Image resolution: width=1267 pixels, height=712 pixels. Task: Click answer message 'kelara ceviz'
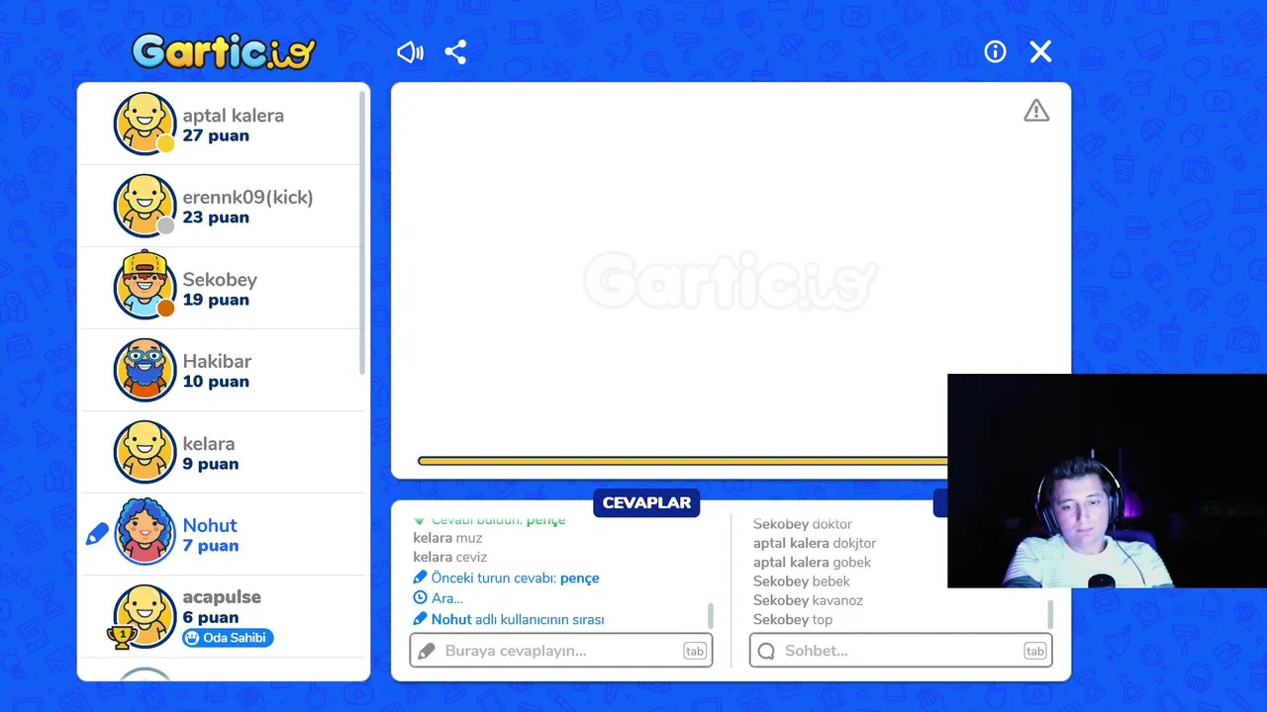(x=450, y=558)
